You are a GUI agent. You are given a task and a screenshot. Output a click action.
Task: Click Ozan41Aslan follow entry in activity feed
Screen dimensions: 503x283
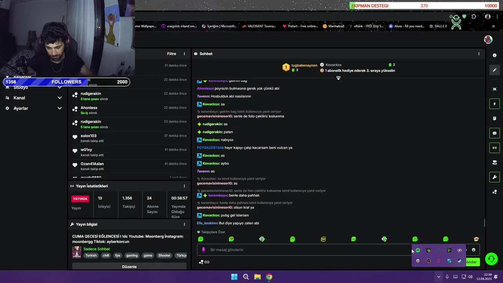[x=129, y=166]
